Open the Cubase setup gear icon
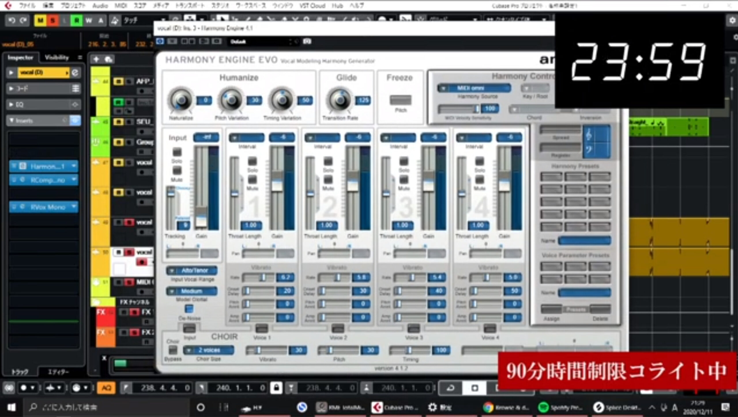 (732, 21)
